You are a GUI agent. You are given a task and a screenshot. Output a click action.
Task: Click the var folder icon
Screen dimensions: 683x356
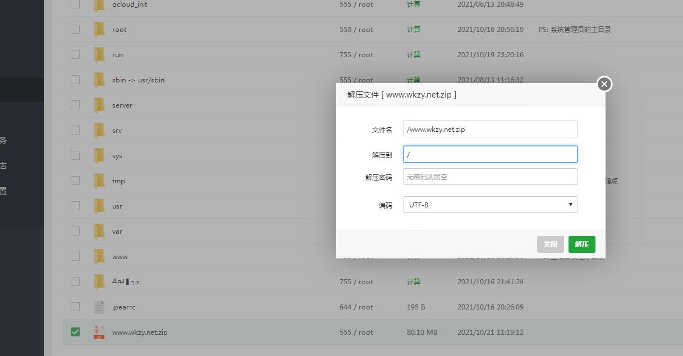pos(99,231)
